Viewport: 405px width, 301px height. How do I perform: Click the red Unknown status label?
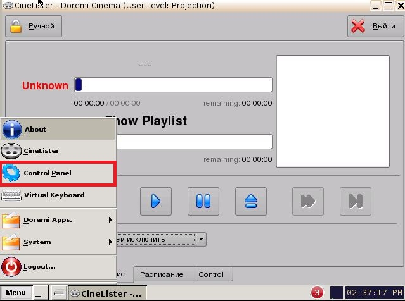[45, 85]
